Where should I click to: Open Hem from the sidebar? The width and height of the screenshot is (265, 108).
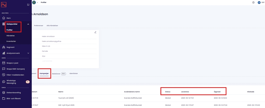(x=9, y=18)
